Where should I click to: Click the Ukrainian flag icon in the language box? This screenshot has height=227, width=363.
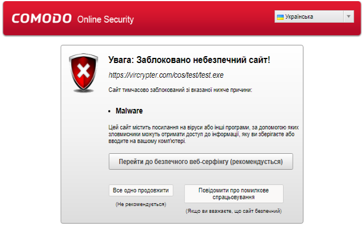click(x=280, y=17)
